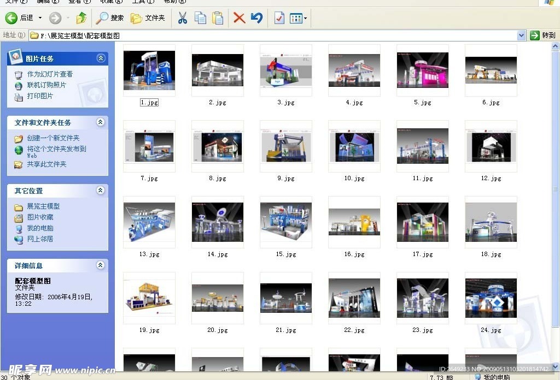Click the scrollbar up arrow
Screen dimensions: 560x380
(x=556, y=46)
